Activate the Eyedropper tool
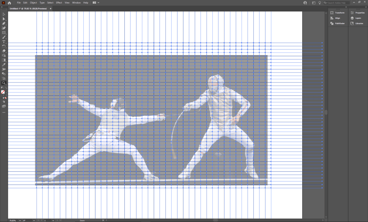368x222 pixels. [x=4, y=65]
